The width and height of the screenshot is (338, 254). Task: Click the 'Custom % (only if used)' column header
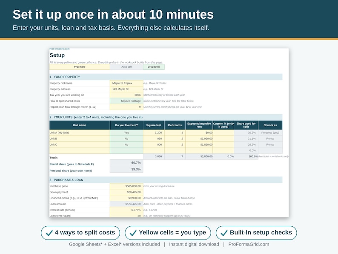pos(223,125)
